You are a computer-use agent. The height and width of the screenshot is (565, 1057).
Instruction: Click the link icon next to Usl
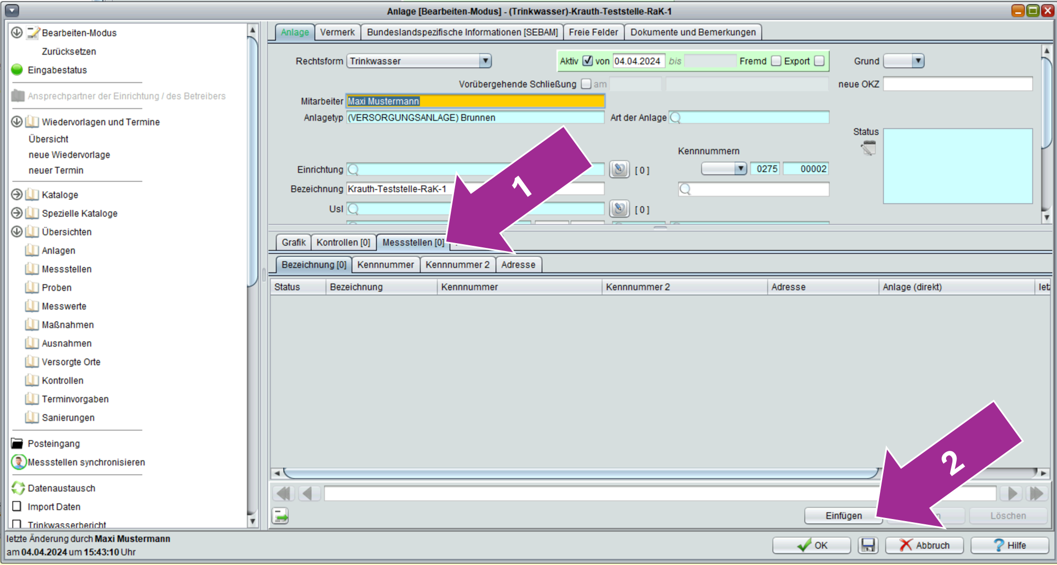pos(619,209)
